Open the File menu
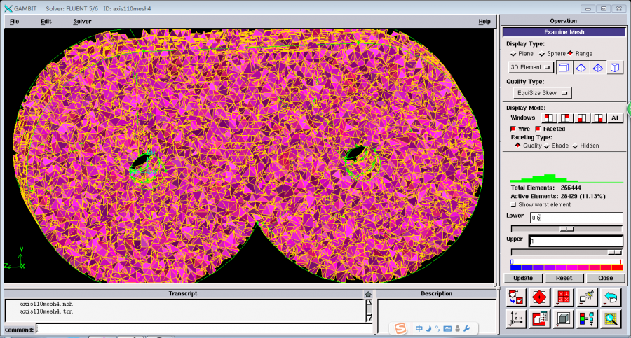 coord(14,21)
